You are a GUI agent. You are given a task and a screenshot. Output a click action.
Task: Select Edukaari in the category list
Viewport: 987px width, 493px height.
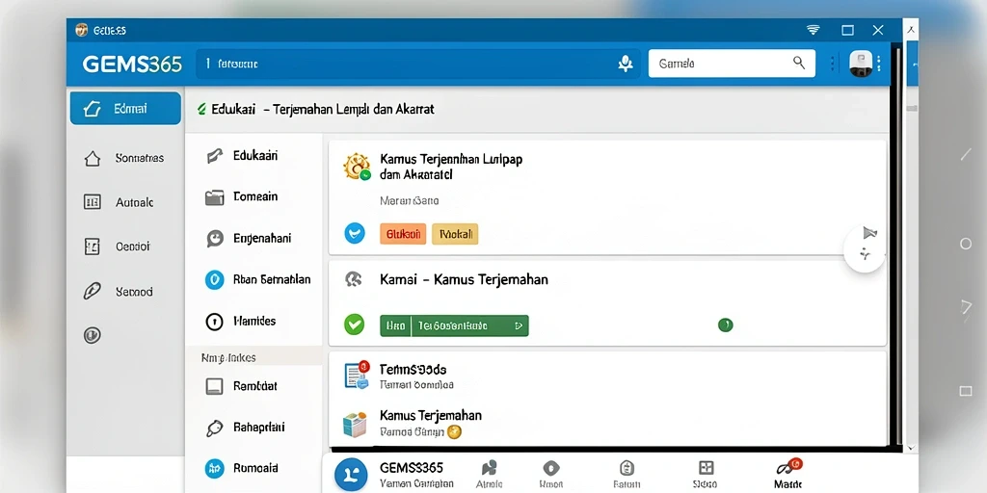[x=254, y=155]
